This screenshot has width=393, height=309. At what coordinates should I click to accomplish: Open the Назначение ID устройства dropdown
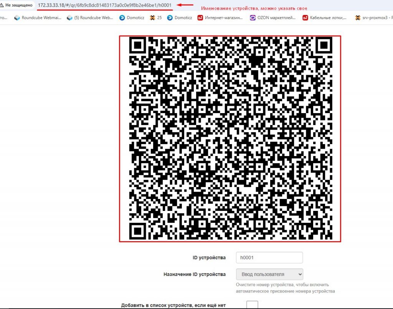point(269,274)
